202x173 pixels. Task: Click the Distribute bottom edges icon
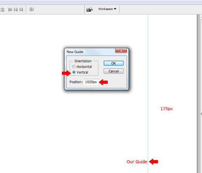(2, 9)
